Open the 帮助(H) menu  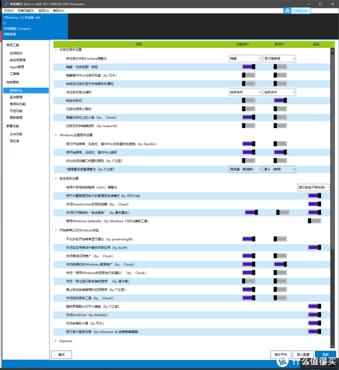[58, 10]
